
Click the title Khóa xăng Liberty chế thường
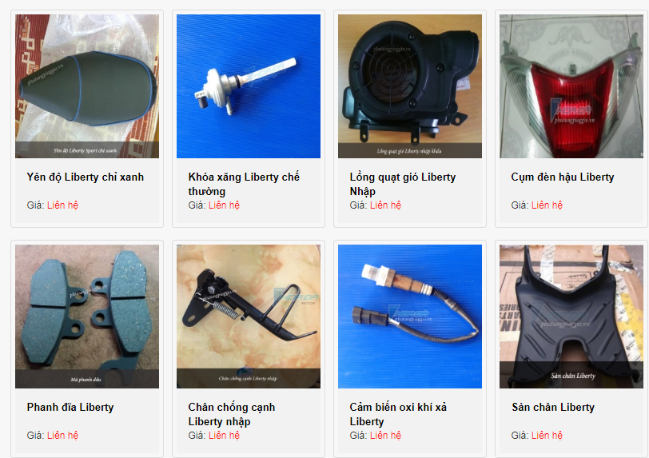[244, 185]
